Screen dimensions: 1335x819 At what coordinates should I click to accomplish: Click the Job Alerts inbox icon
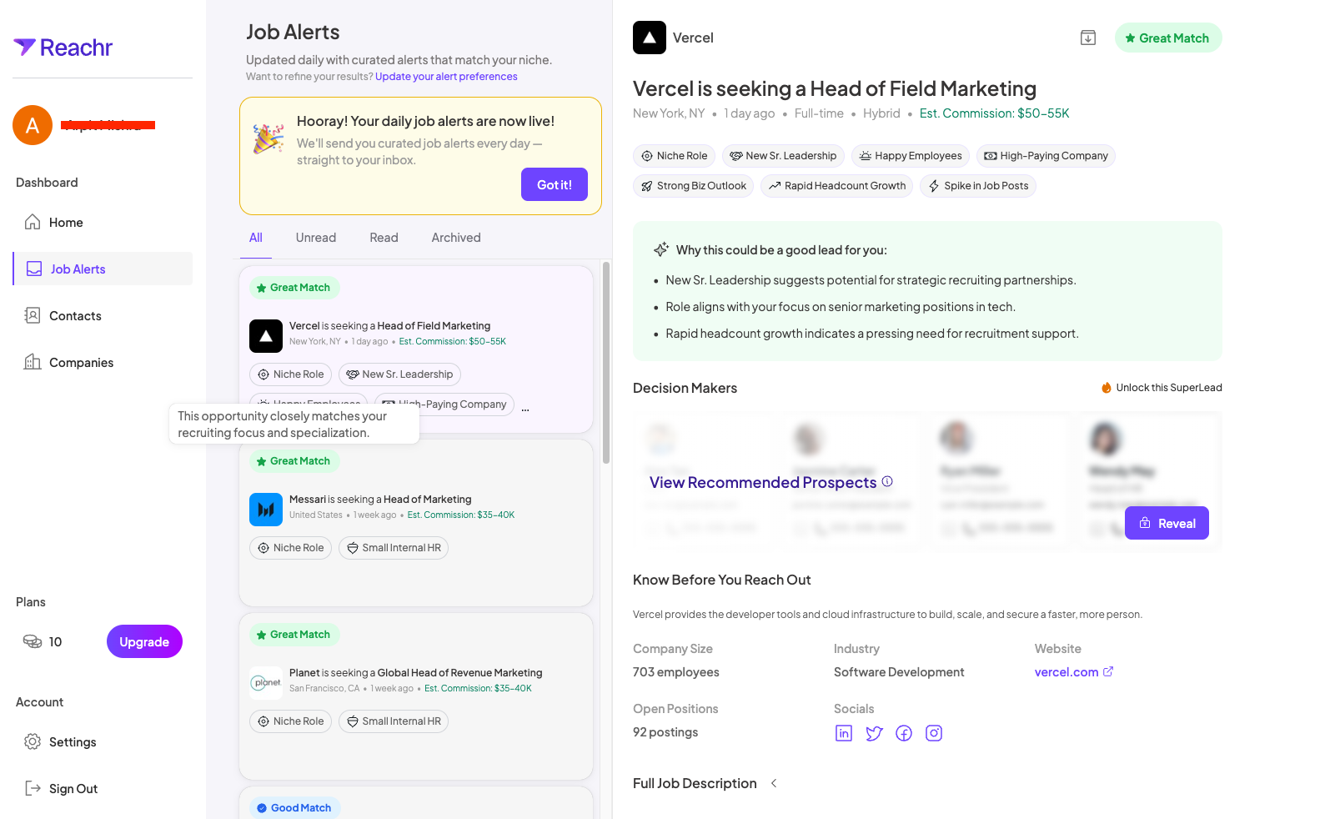(34, 269)
